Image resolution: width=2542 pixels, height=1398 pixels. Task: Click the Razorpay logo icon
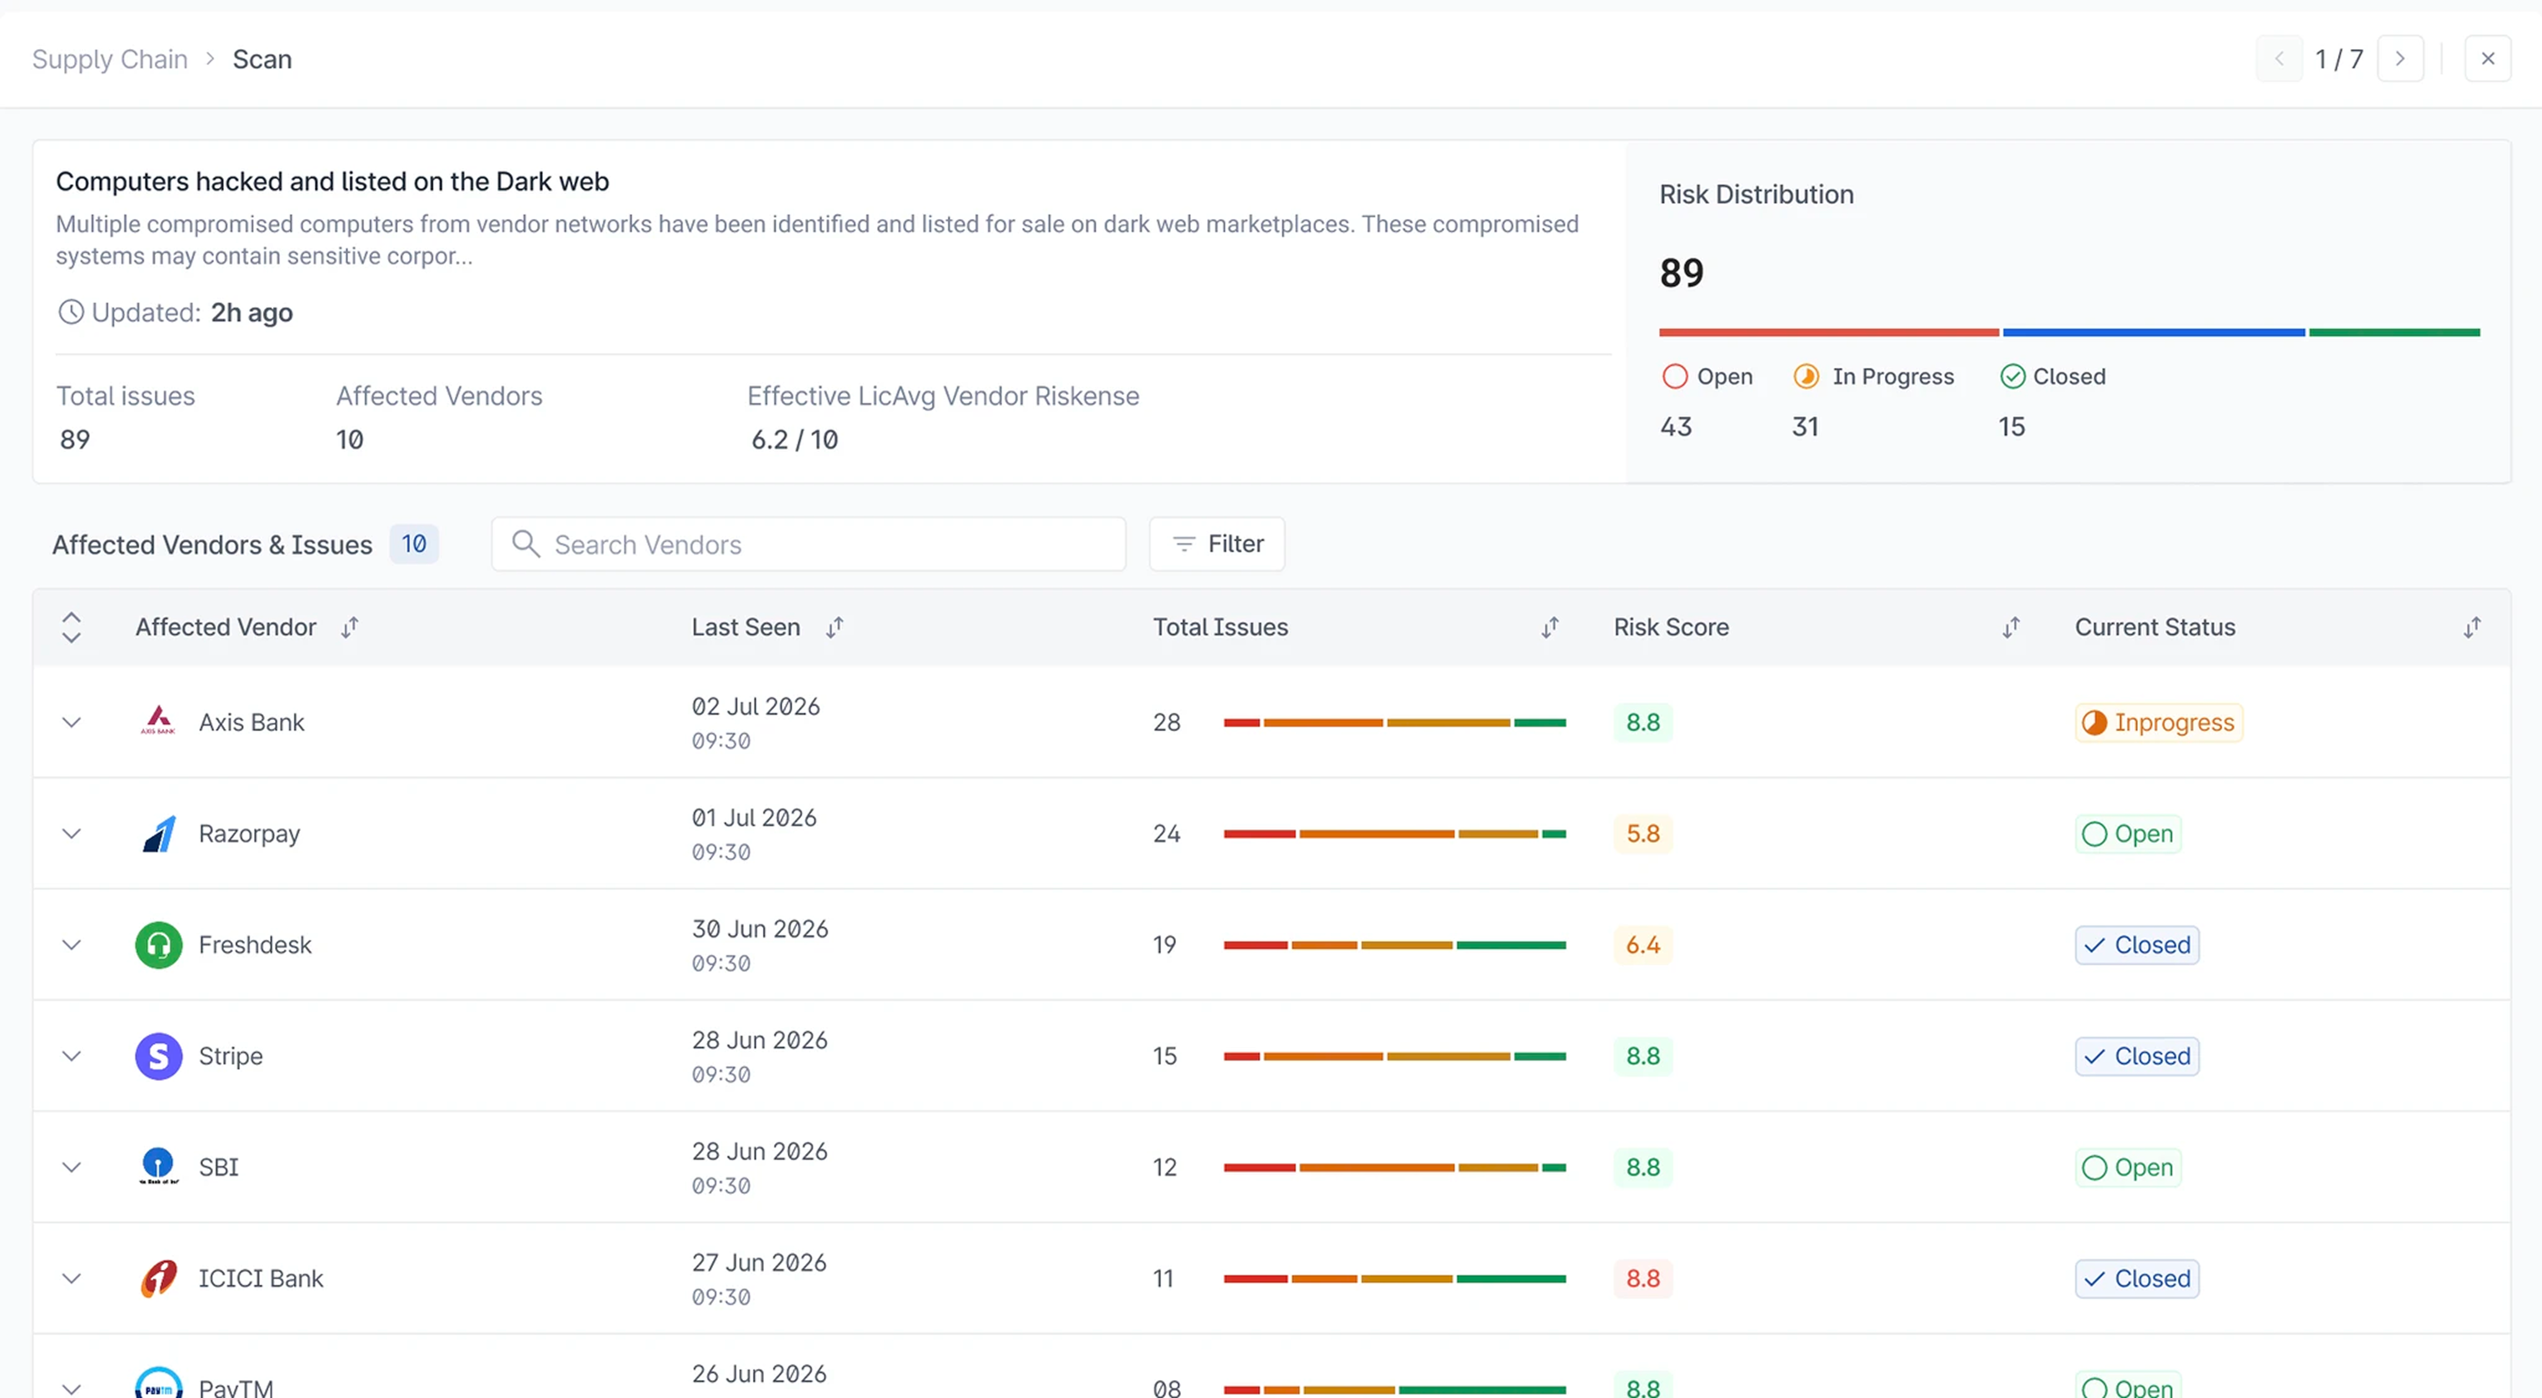point(159,833)
